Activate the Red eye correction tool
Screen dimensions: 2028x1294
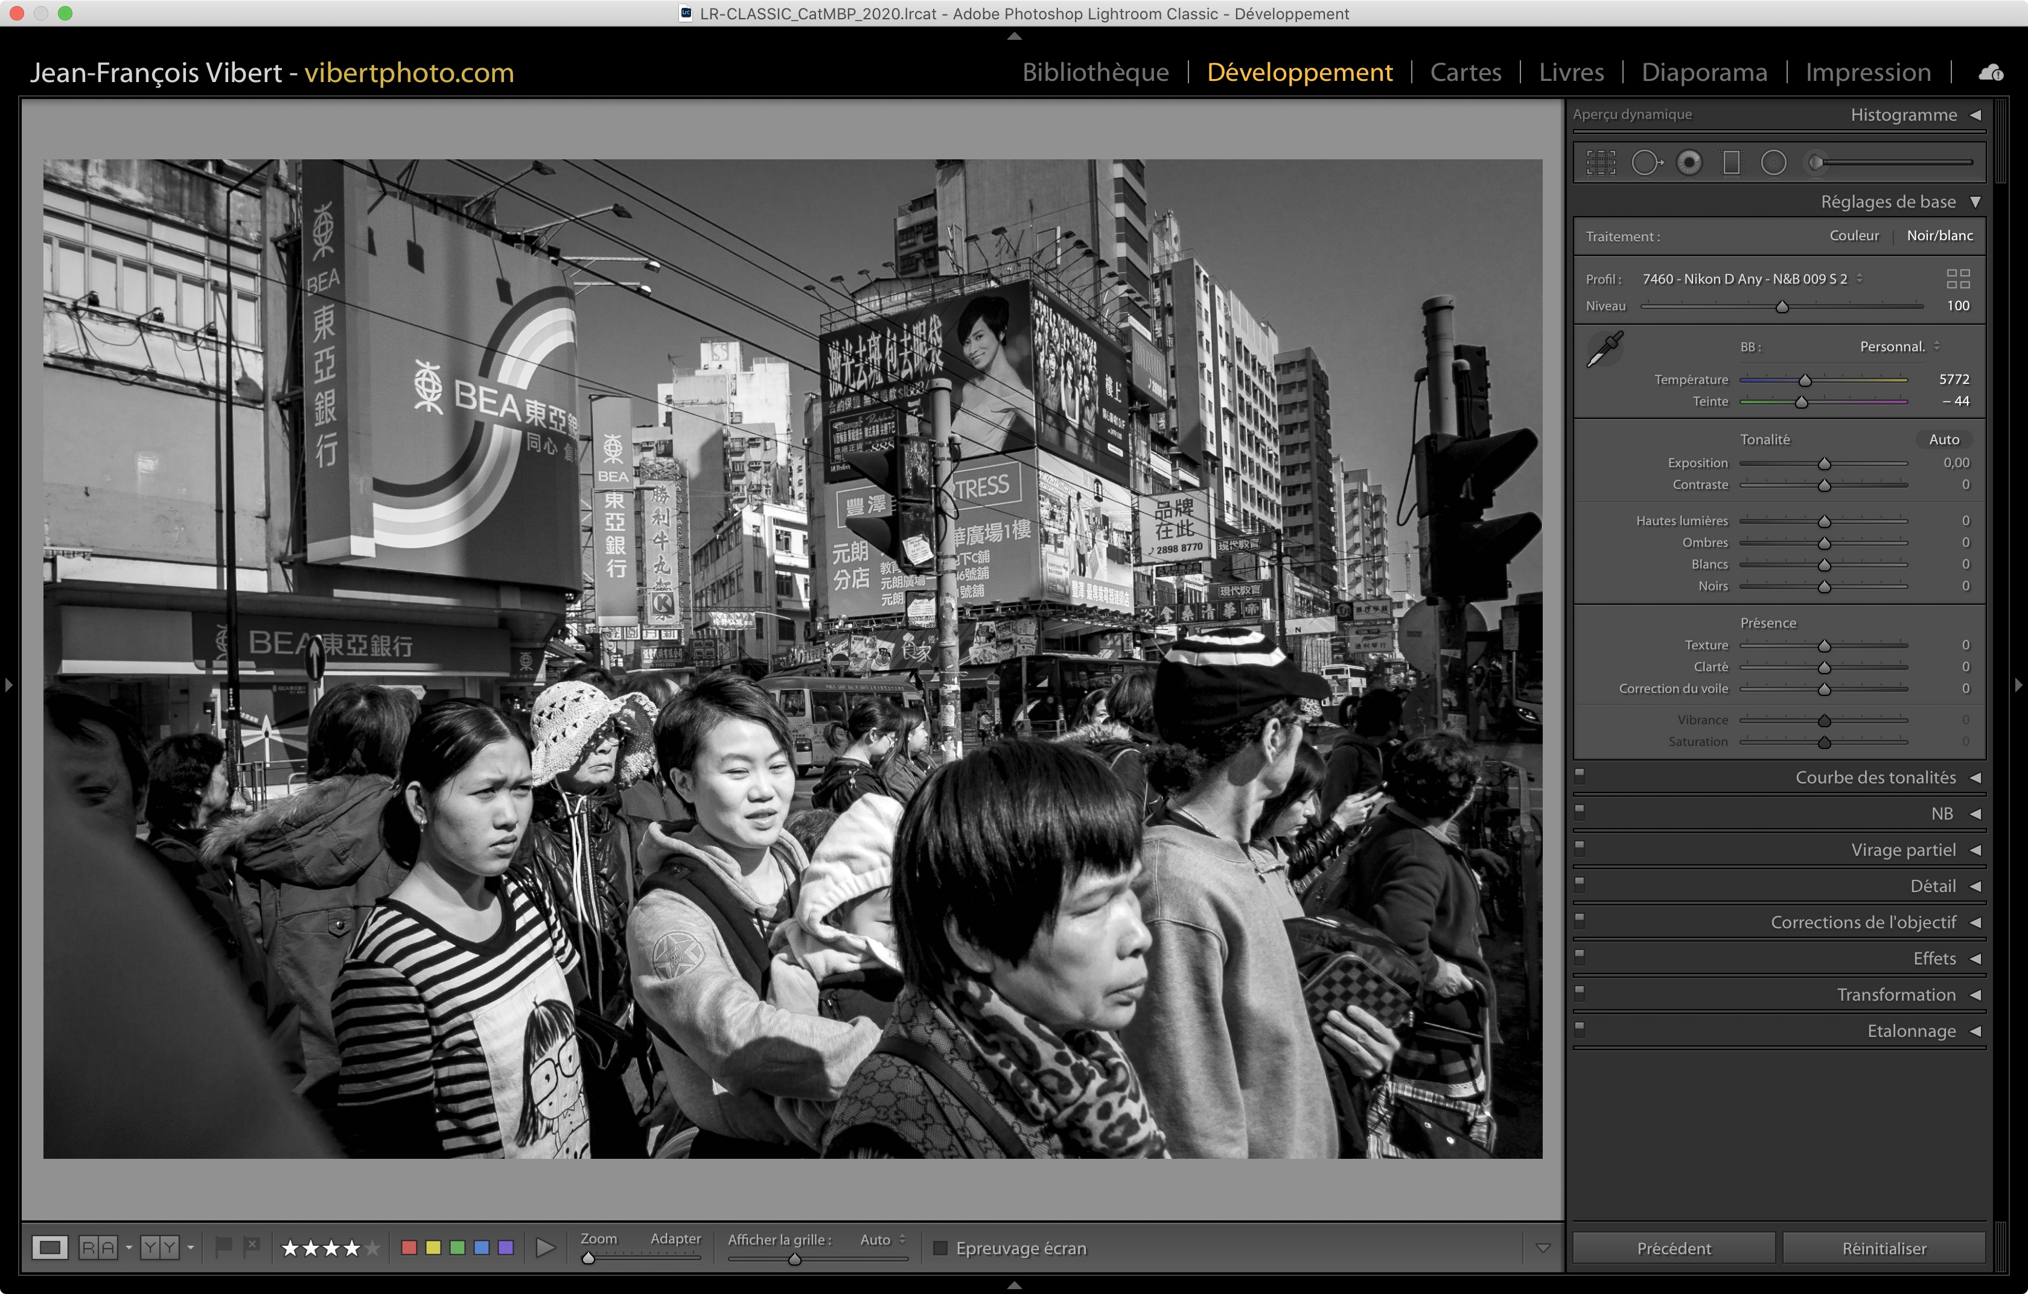(x=1689, y=162)
